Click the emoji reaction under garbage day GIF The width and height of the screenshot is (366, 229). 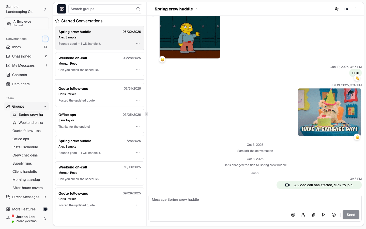357,137
